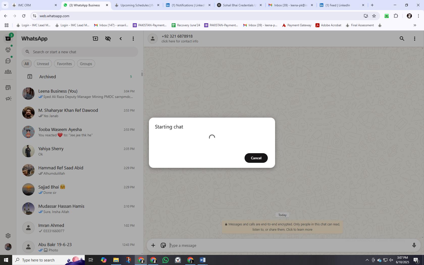Open the Payment Gateway bookmark
Screen dimensions: 424x265
coord(297,25)
